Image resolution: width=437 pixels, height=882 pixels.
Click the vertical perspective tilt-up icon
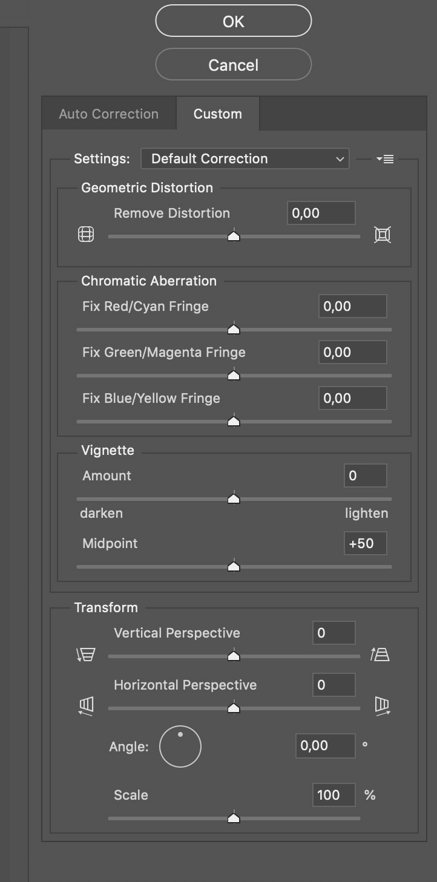(x=380, y=654)
